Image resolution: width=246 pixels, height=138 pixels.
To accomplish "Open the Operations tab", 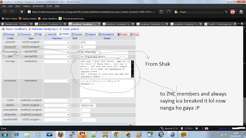I will click(106, 34).
